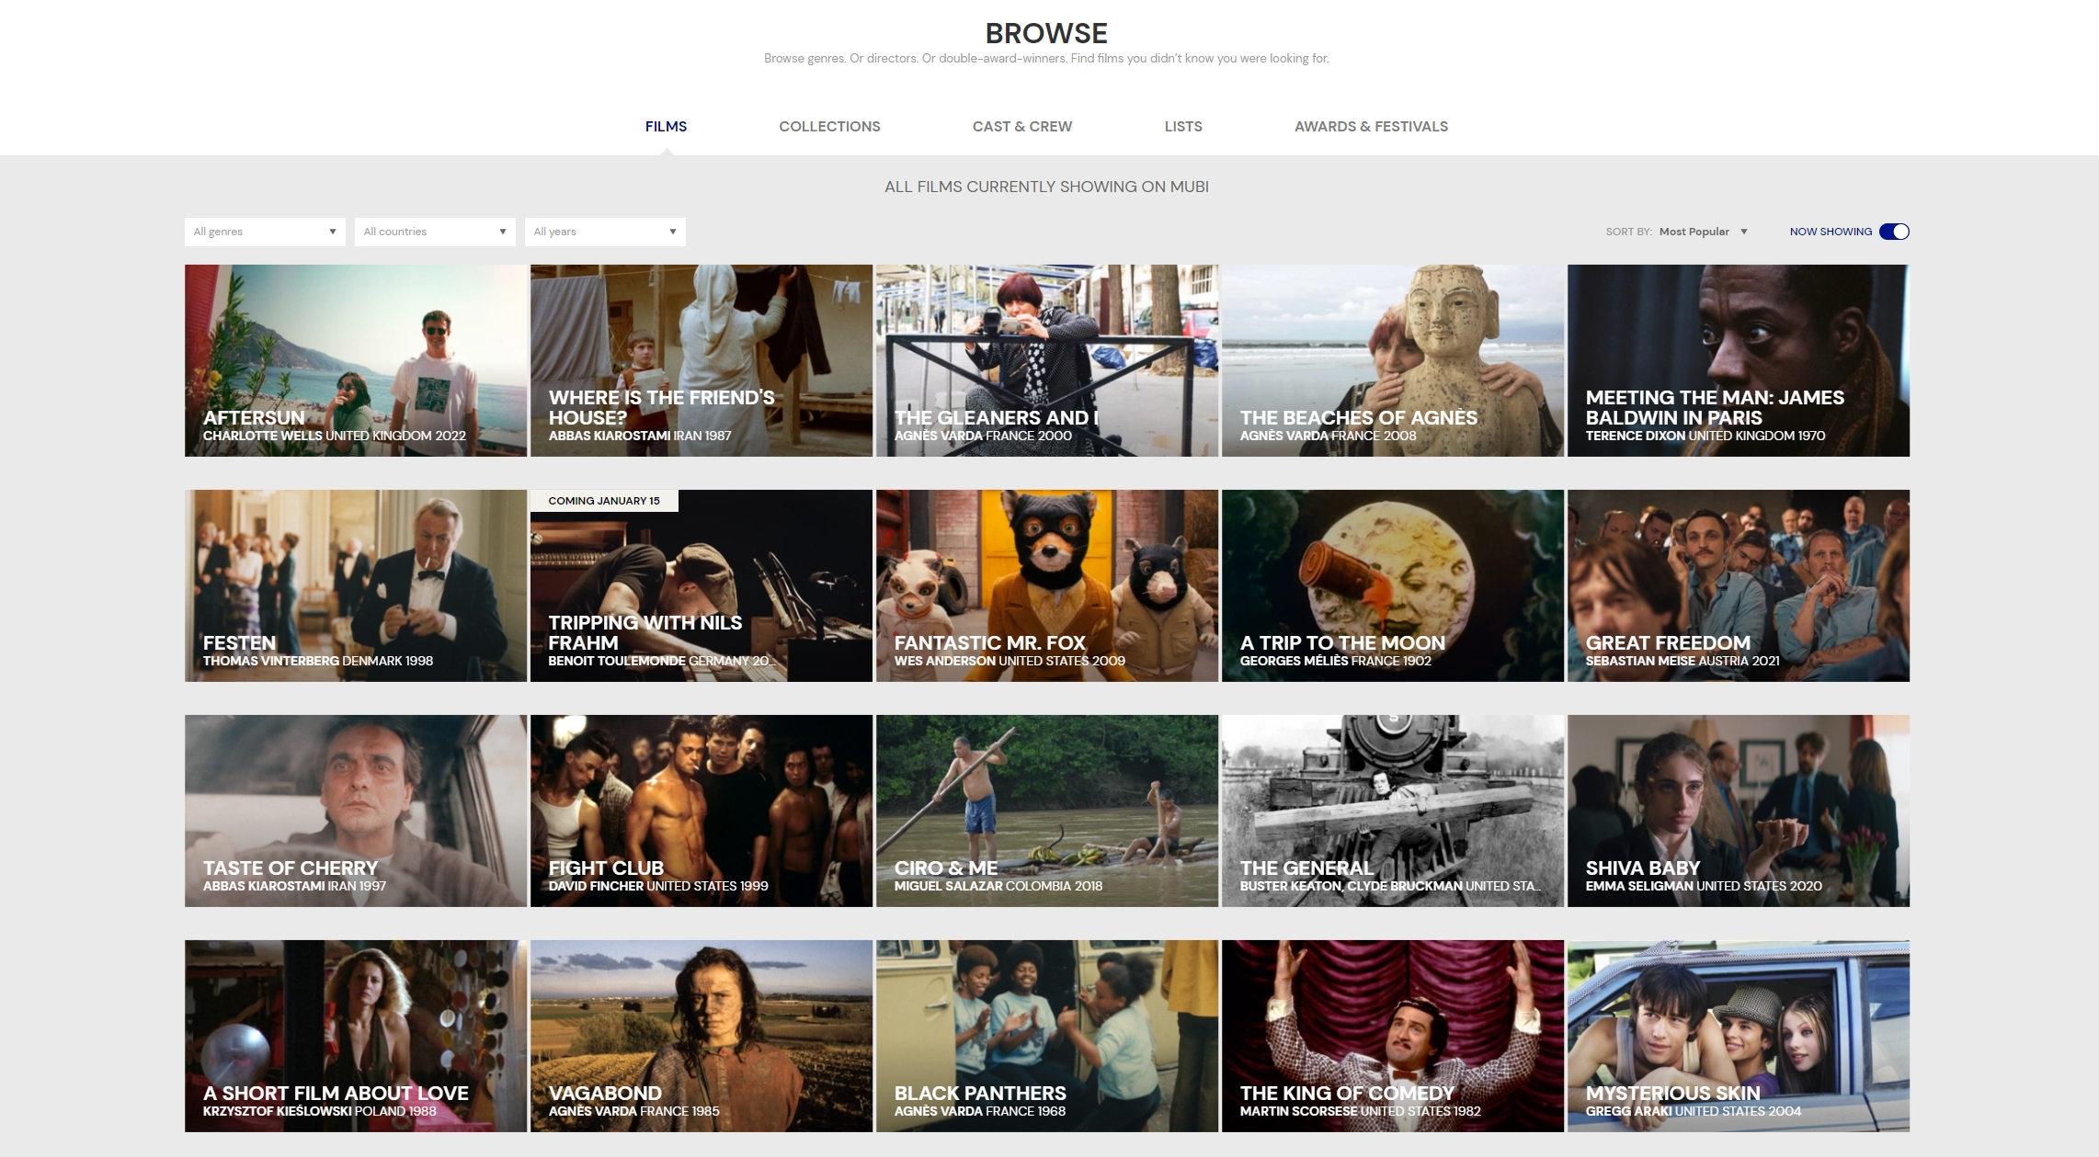Open the film Aftersun
Image resolution: width=2099 pixels, height=1157 pixels.
click(x=355, y=360)
